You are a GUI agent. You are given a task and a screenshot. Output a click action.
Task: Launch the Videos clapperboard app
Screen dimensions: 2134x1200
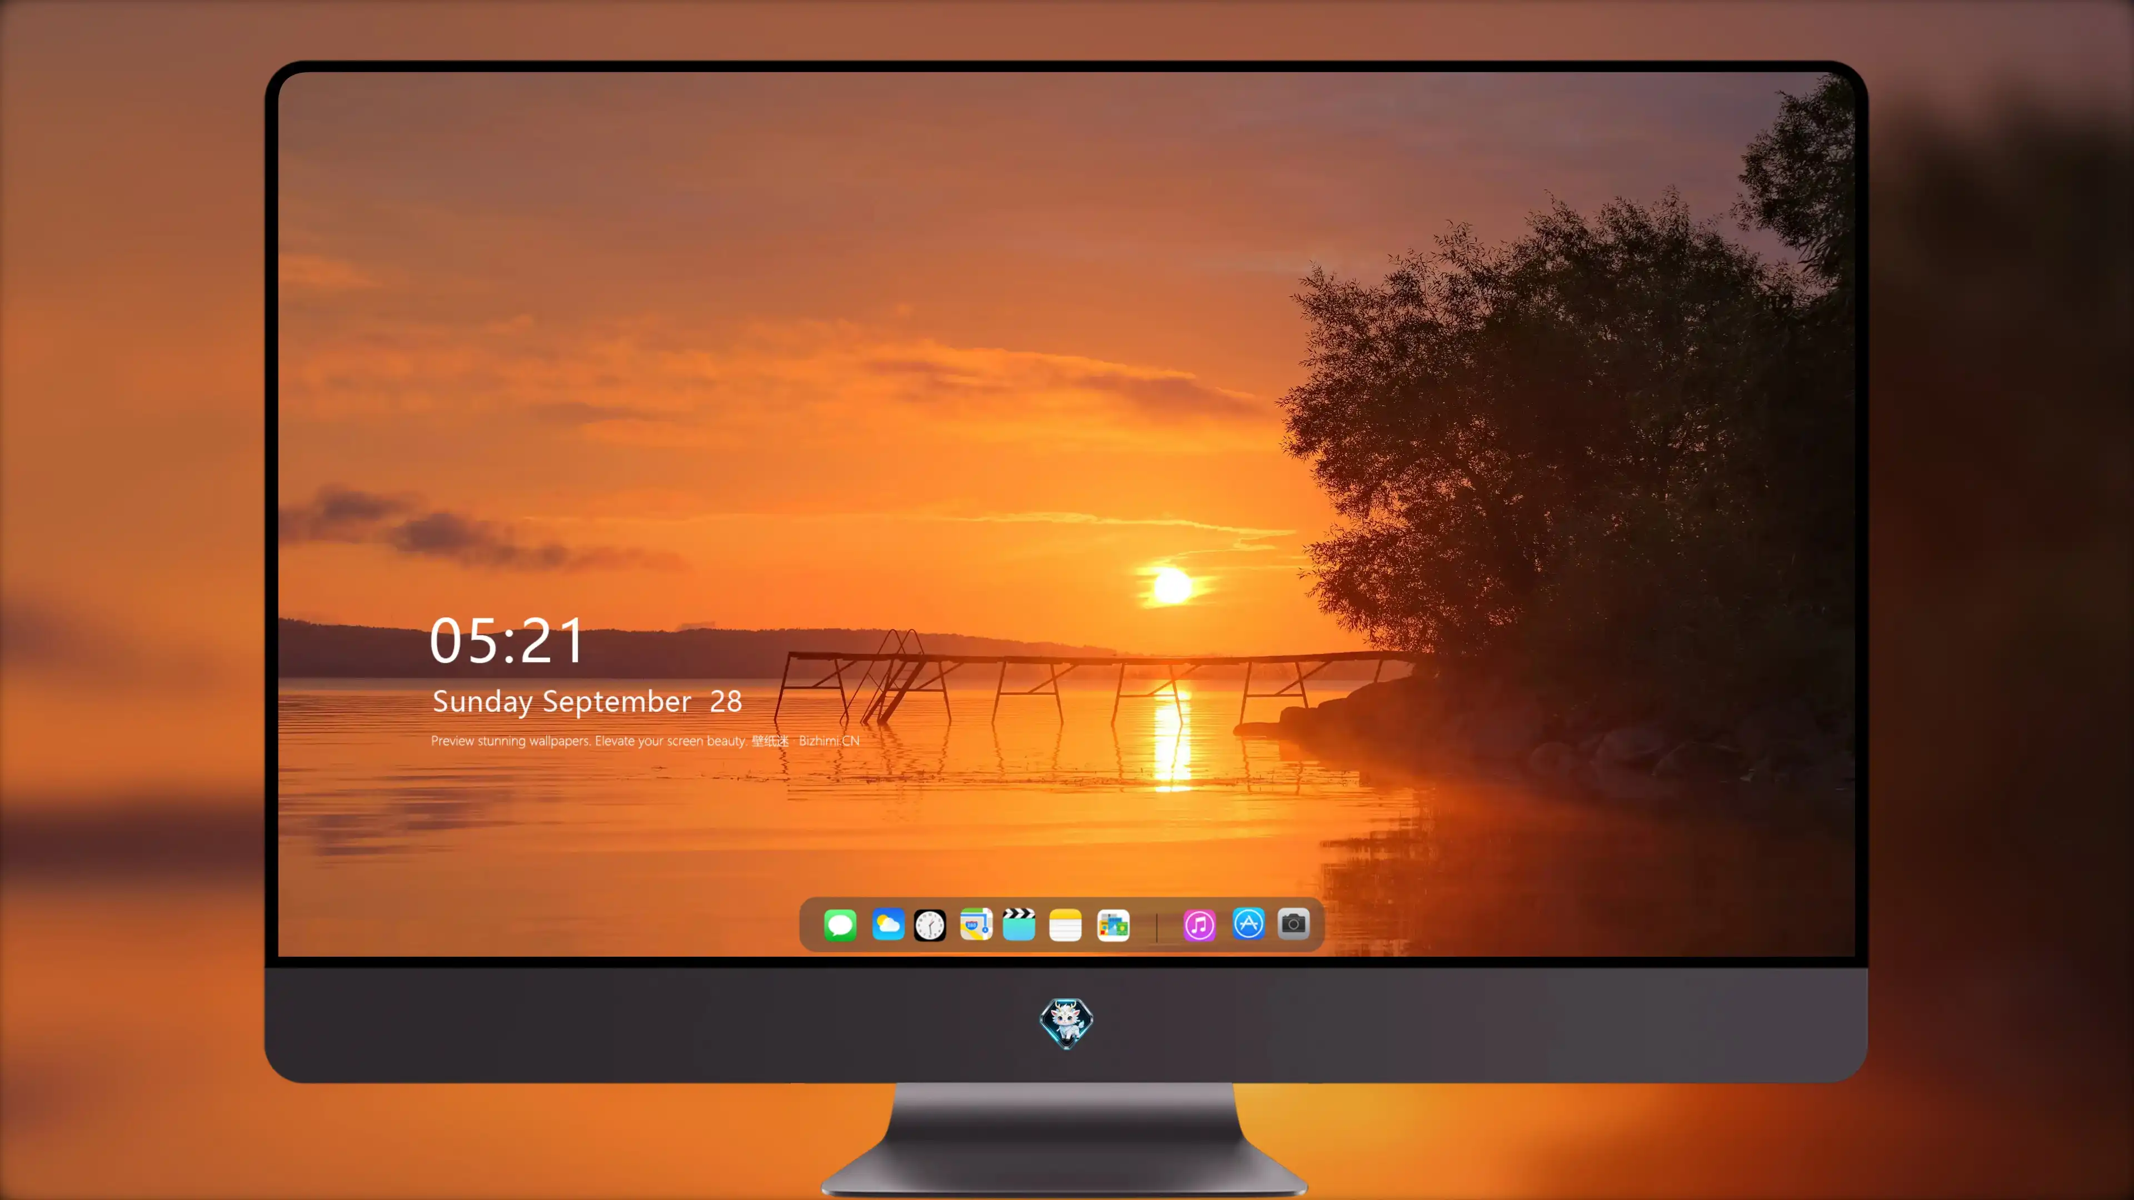pyautogui.click(x=1019, y=924)
